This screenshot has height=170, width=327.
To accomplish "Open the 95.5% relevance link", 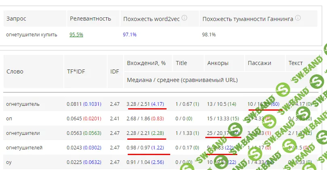I will [x=76, y=35].
